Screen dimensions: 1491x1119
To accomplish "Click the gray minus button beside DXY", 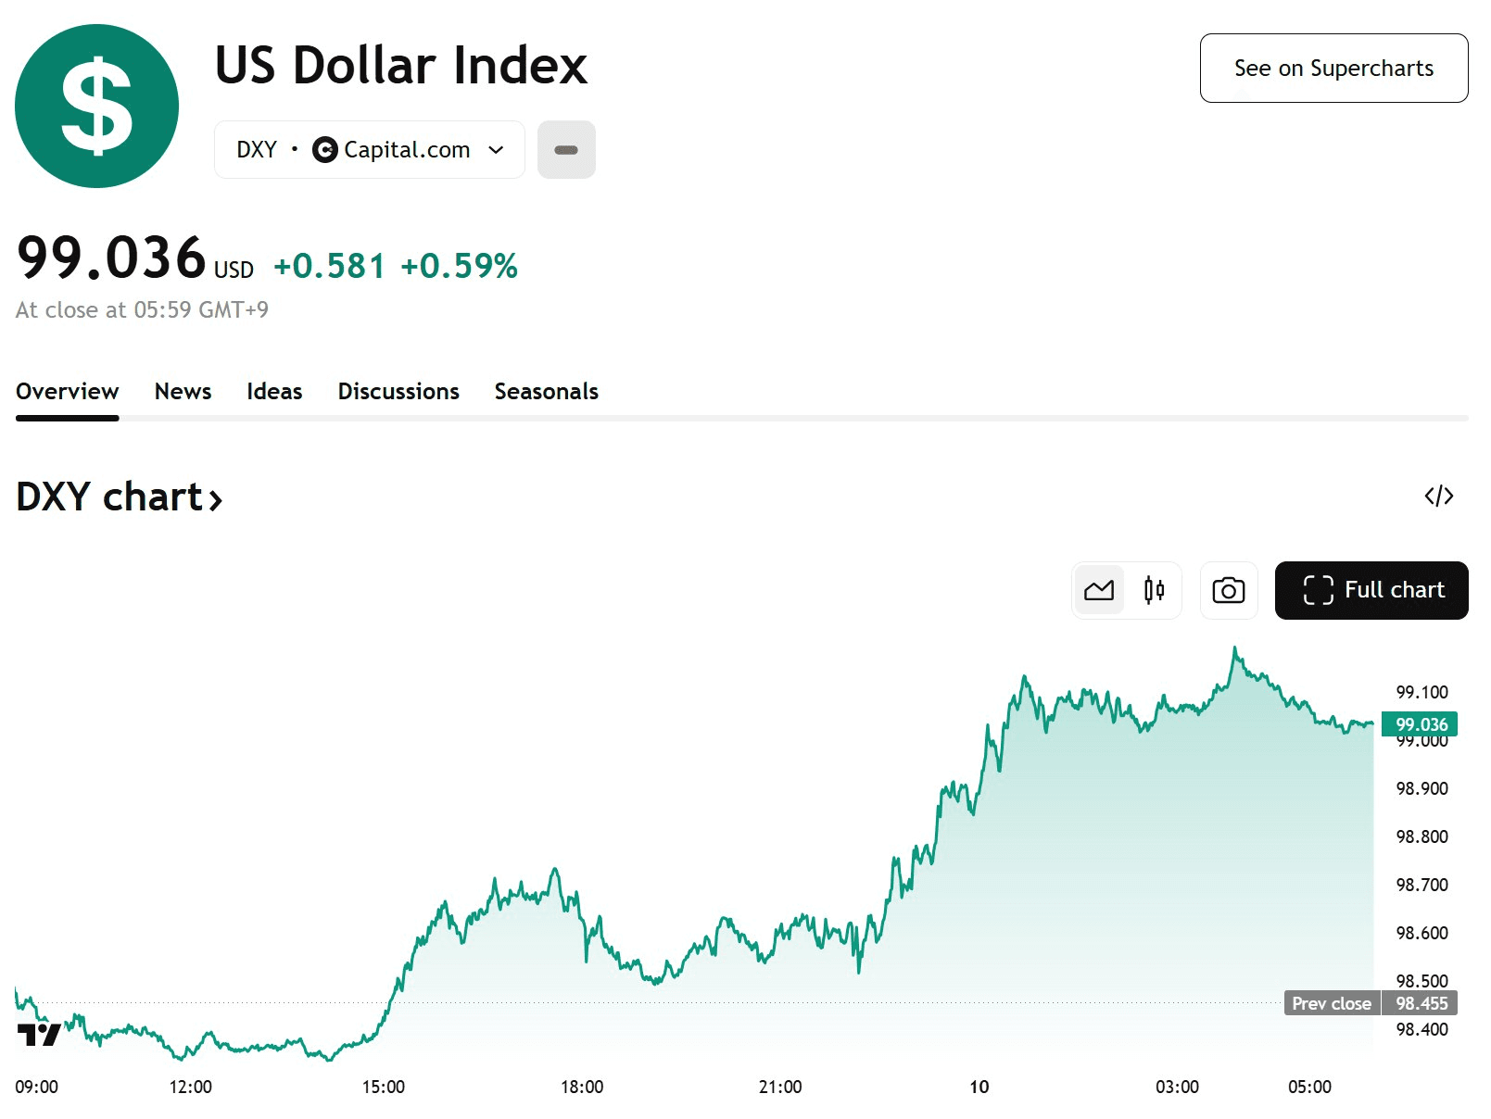I will [x=566, y=150].
